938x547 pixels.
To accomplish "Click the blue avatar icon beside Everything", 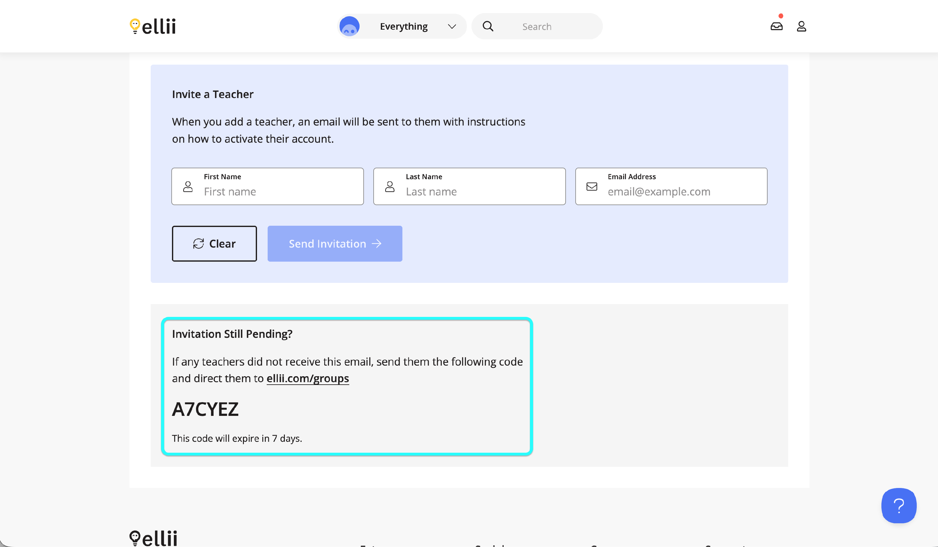I will pyautogui.click(x=349, y=27).
